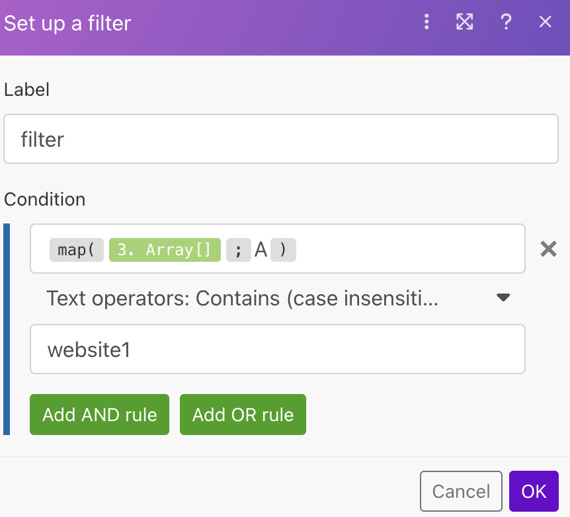Open the three-dot more options menu

tap(427, 22)
